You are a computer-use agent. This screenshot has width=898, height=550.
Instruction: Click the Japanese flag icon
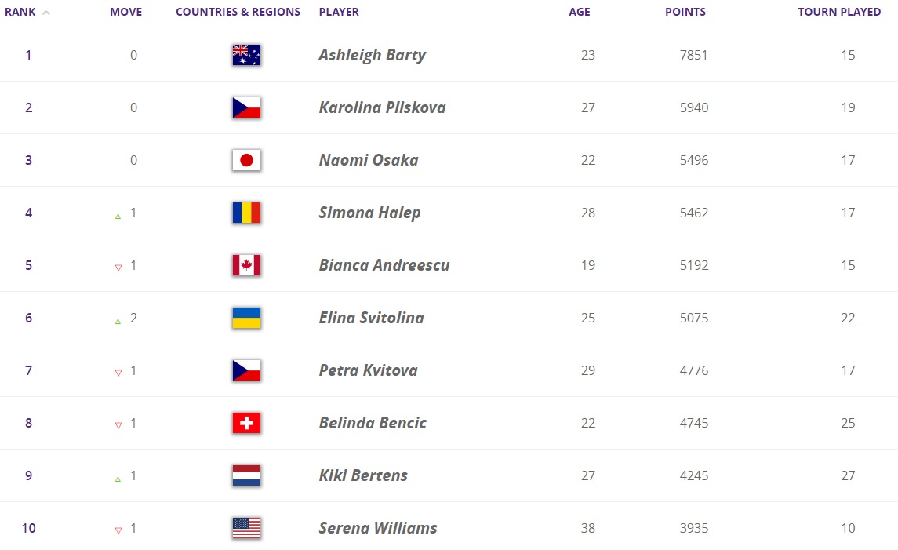pos(246,160)
